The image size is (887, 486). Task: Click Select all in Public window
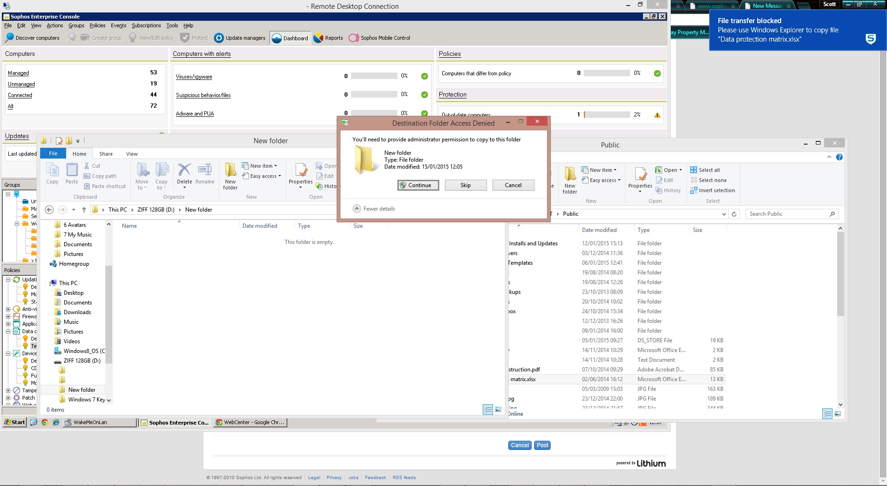(x=705, y=170)
